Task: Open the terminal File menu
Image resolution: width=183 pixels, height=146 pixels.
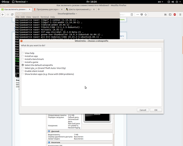Action: tap(17, 17)
